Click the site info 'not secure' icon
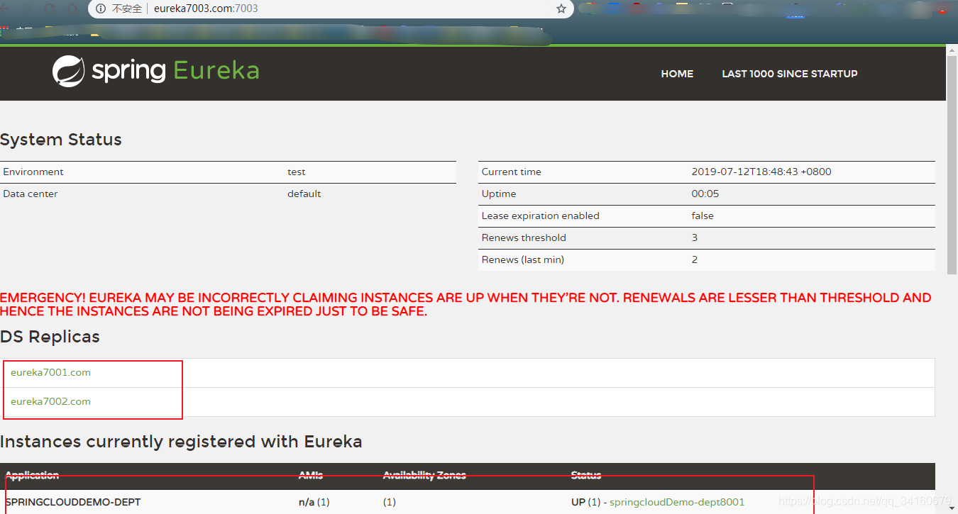Image resolution: width=958 pixels, height=514 pixels. coord(100,9)
